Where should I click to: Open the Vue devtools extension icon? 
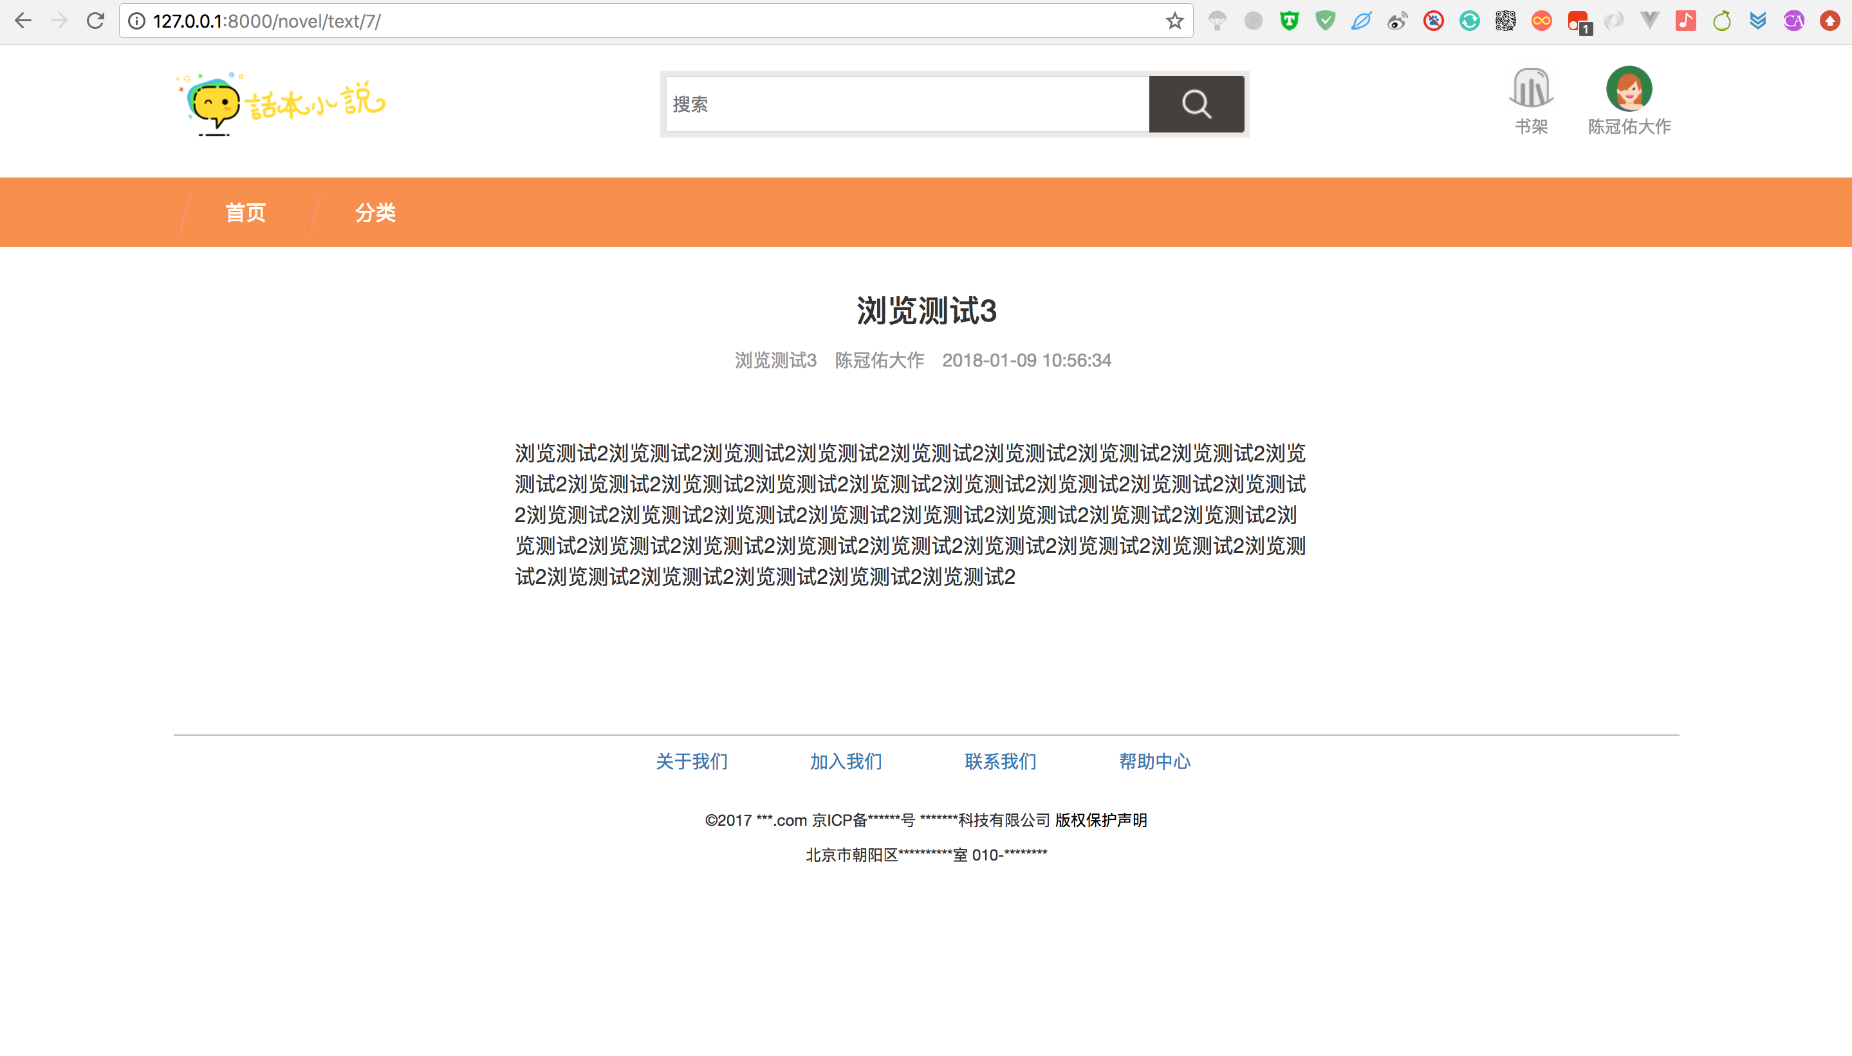[x=1649, y=21]
